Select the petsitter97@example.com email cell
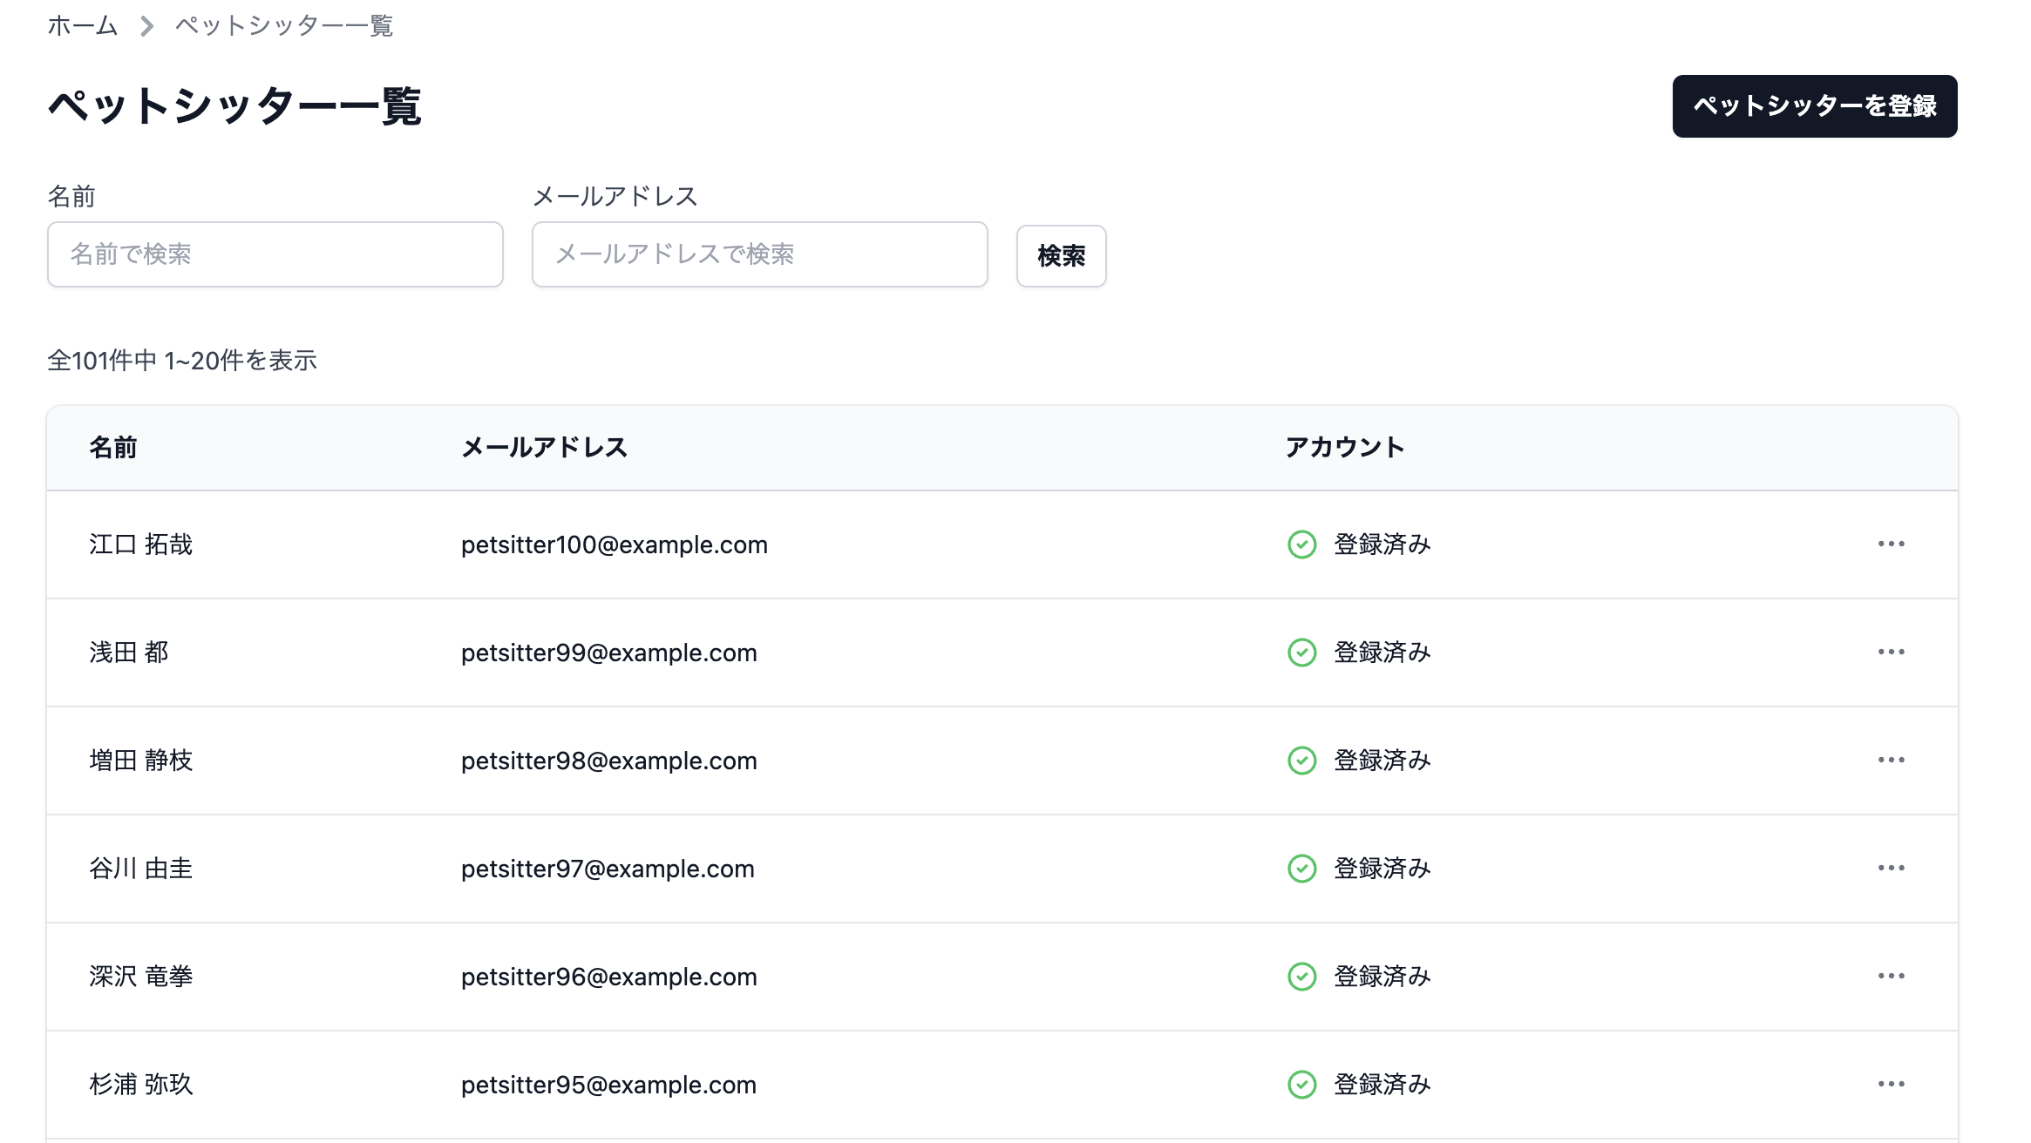 (608, 869)
